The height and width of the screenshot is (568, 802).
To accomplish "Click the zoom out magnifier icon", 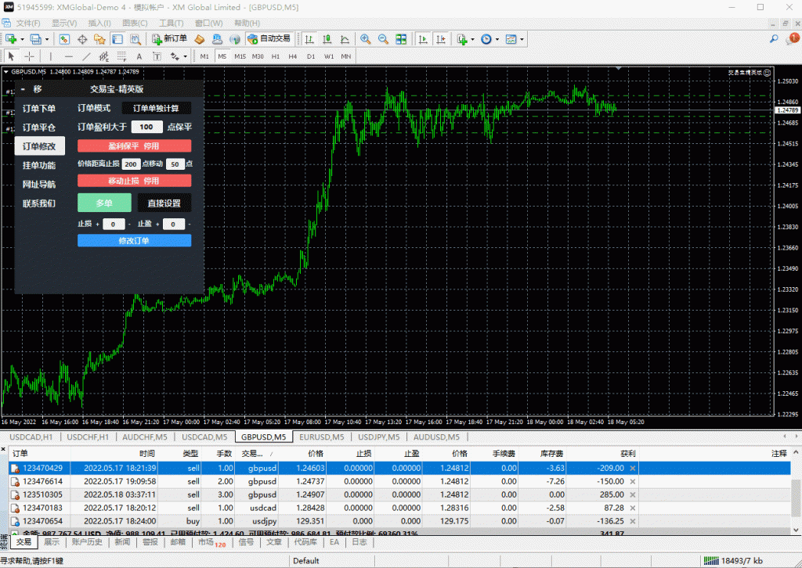I will 383,38.
